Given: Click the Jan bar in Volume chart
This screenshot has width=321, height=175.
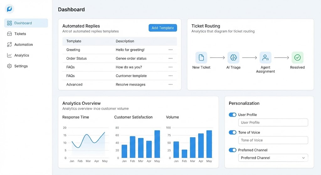Looking at the screenshot, I should 176,150.
